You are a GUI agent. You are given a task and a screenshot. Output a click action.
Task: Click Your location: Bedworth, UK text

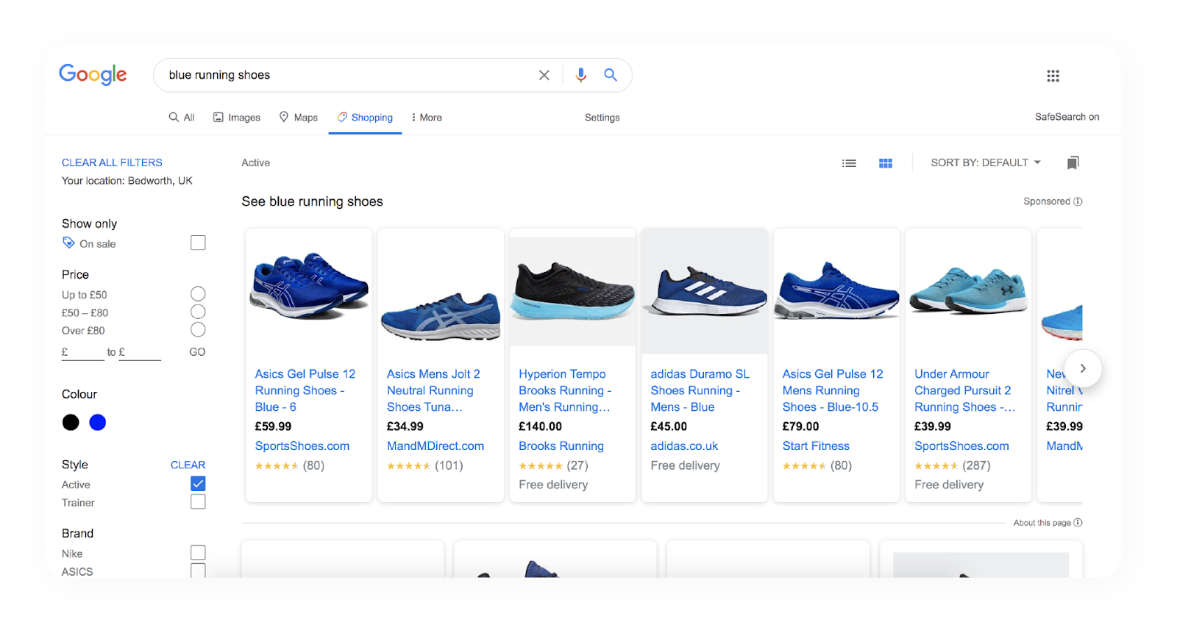[127, 181]
